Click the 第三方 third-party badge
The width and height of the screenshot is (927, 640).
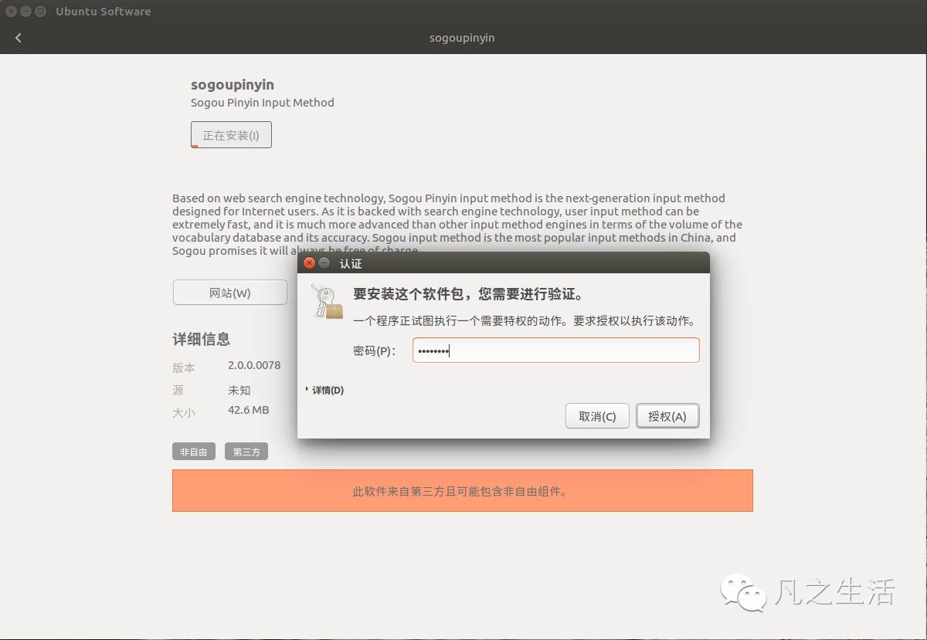coord(246,452)
